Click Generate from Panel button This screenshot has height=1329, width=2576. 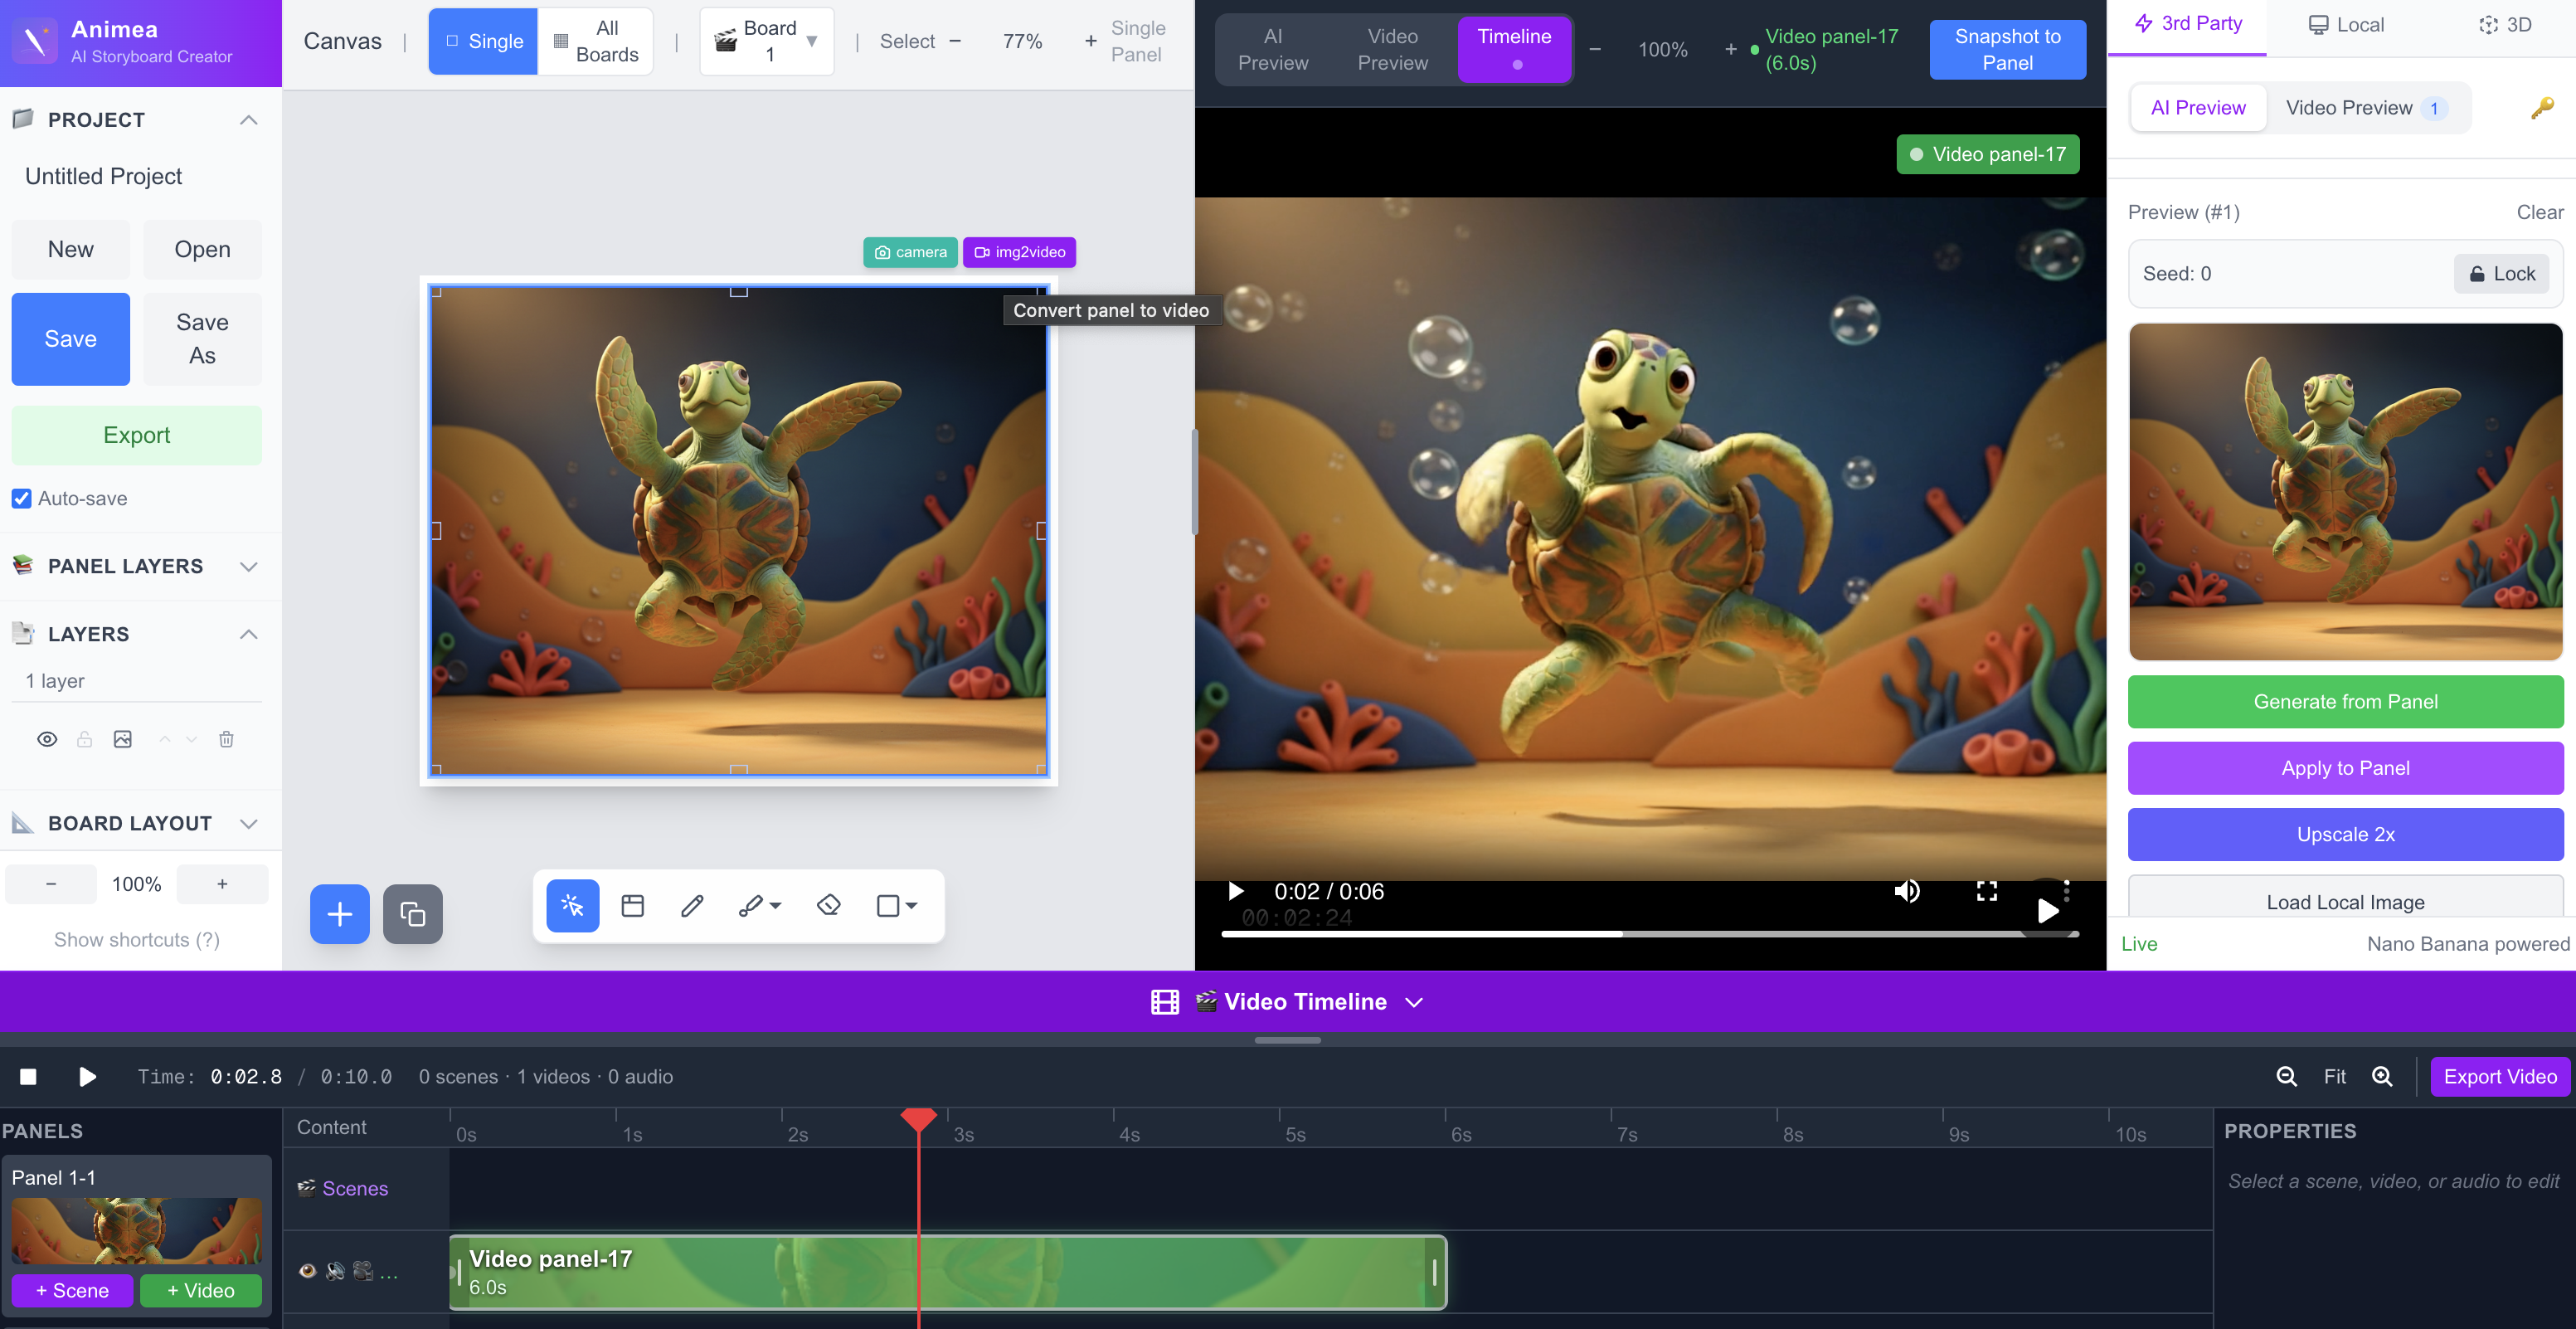click(2344, 701)
